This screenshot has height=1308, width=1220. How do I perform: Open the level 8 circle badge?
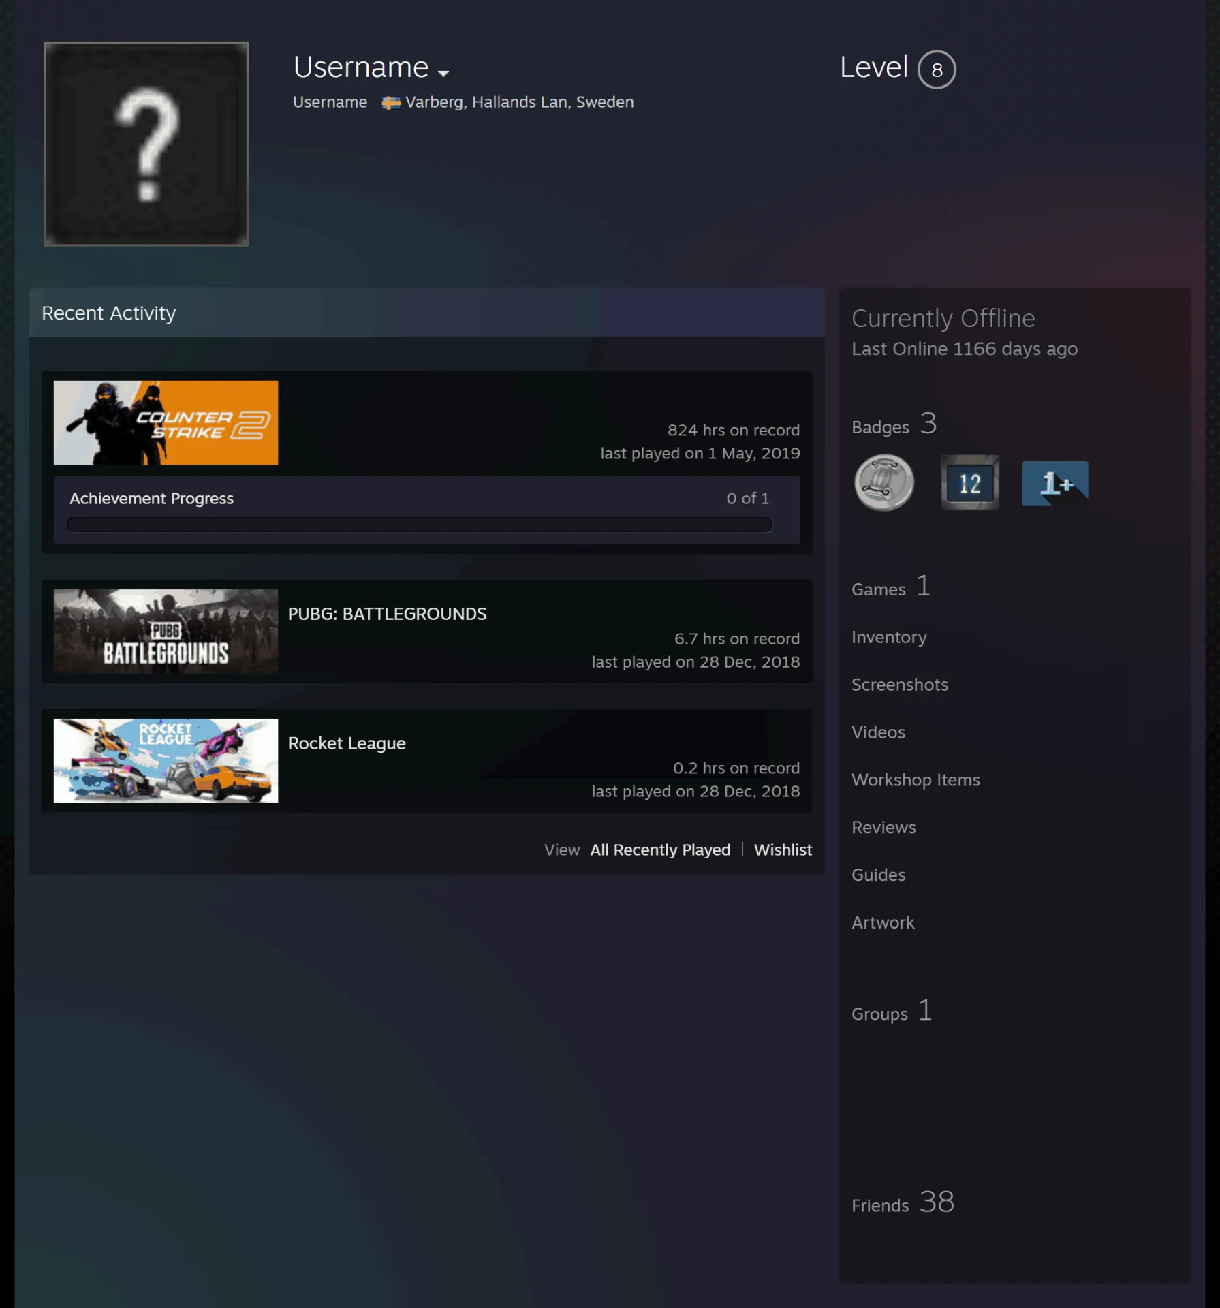click(937, 69)
